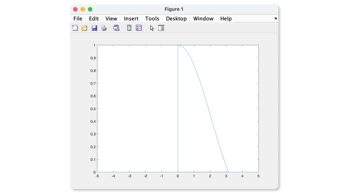
Task: Click the x-axis tick label 3
Action: coord(226,176)
